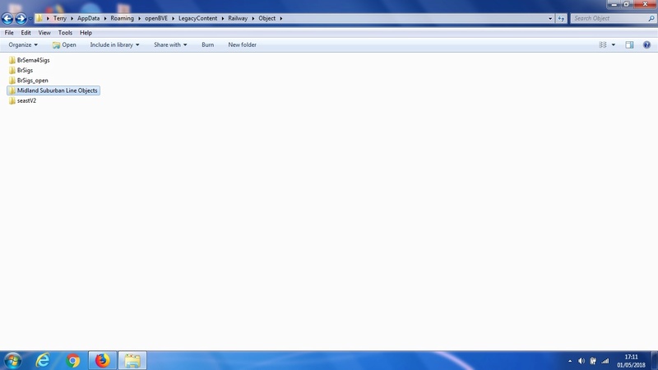Open the recent pages dropdown arrow
Screen dimensions: 658x370
tap(30, 18)
